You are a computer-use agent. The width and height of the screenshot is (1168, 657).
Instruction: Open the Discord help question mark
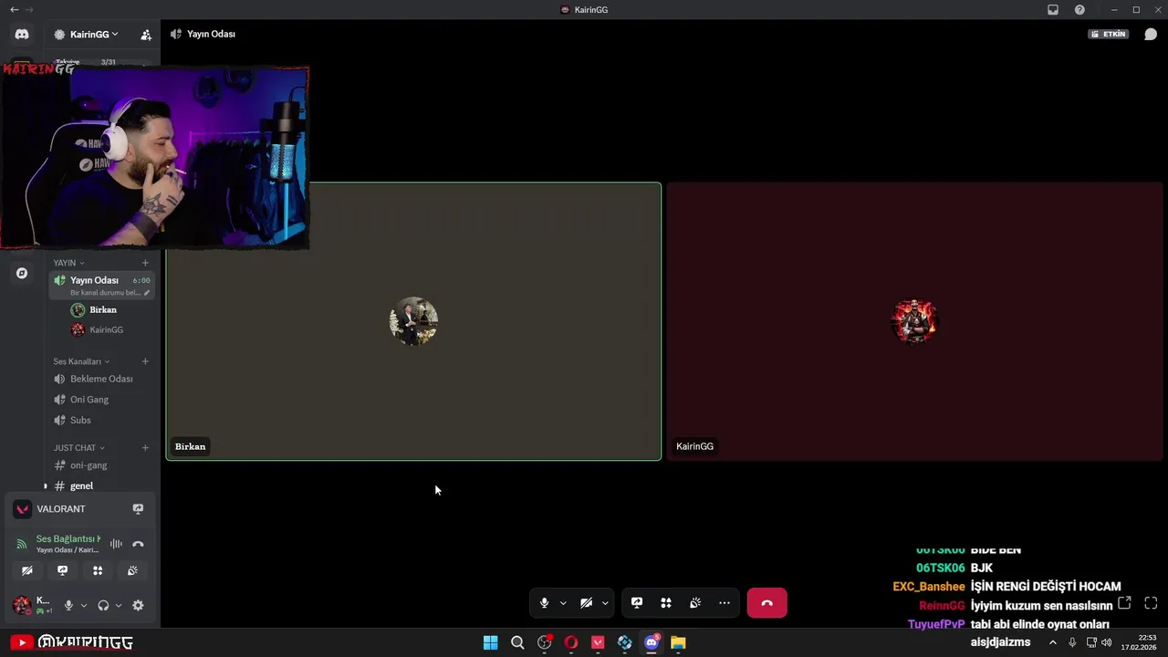tap(1079, 10)
